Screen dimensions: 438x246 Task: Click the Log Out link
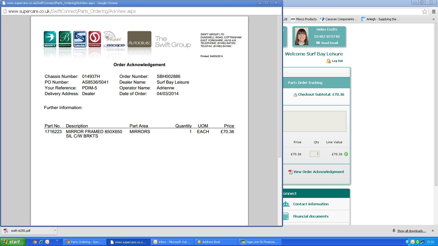pos(337,61)
